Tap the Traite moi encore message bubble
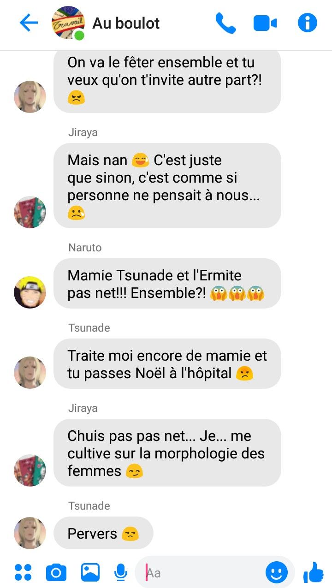The height and width of the screenshot is (588, 332). tap(167, 364)
